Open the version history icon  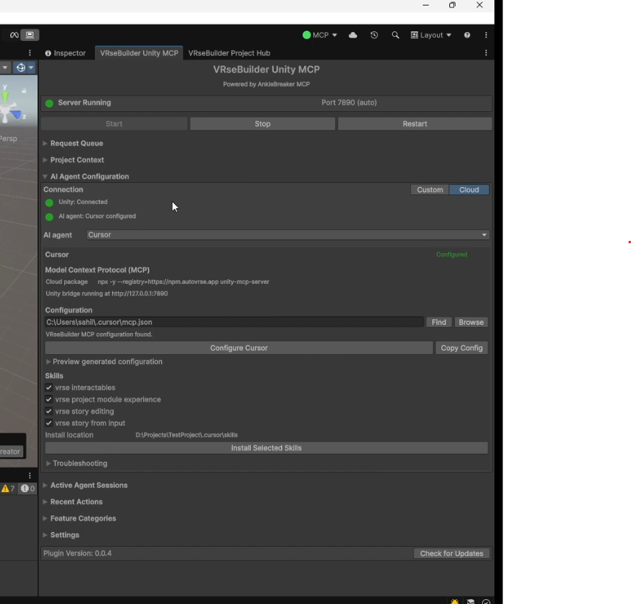tap(374, 35)
